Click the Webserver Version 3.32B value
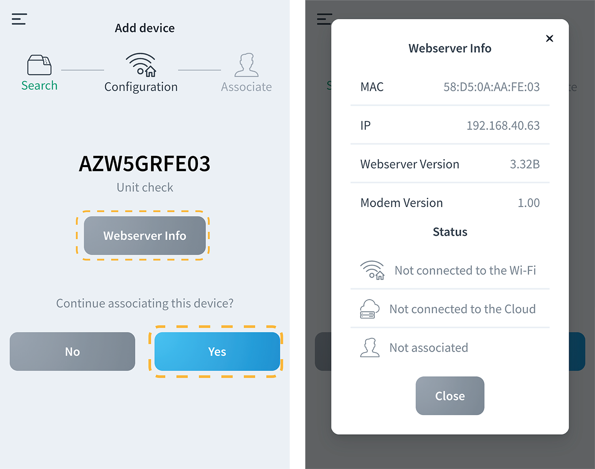 [524, 164]
